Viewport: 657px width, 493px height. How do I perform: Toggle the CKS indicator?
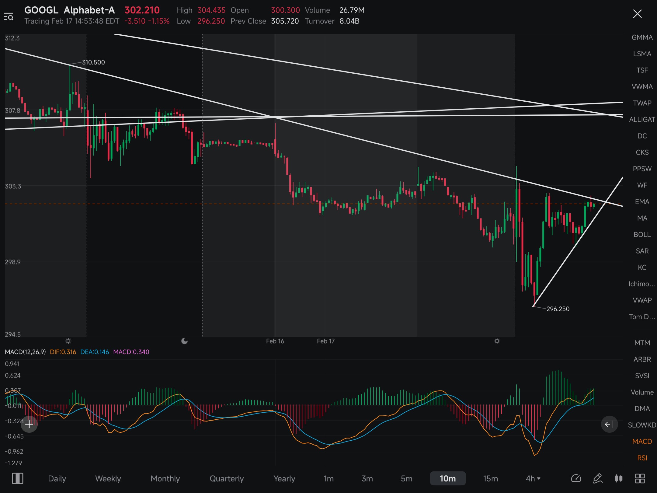pyautogui.click(x=642, y=152)
